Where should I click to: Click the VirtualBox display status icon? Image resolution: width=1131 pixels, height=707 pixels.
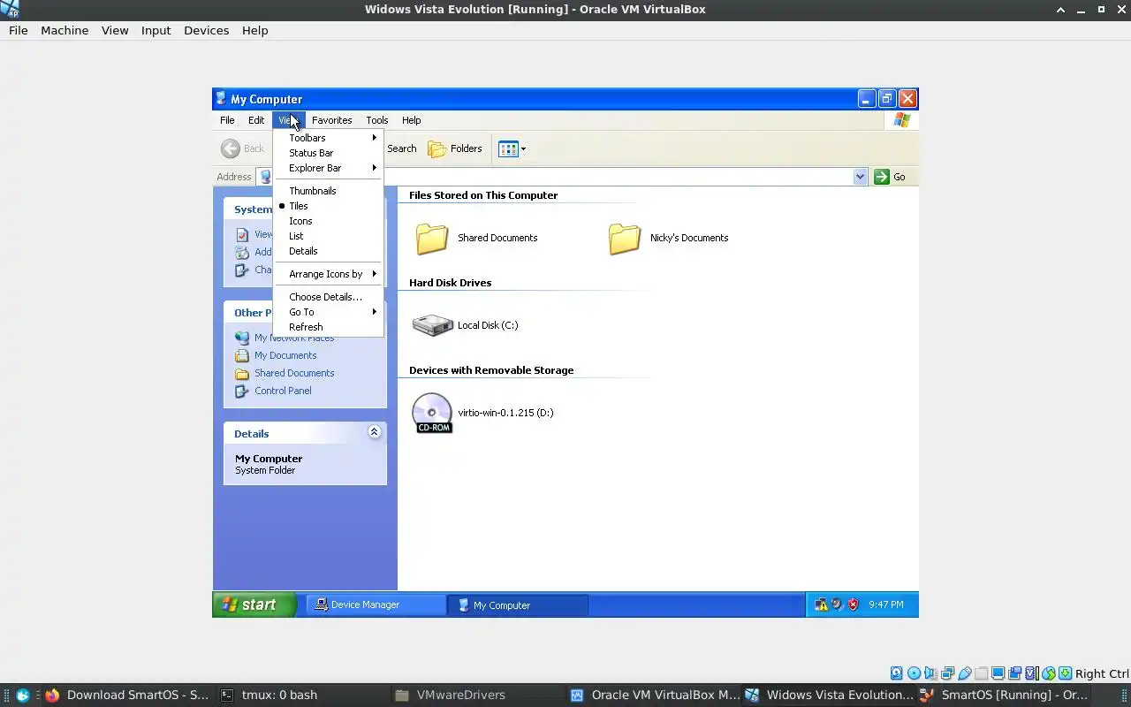pyautogui.click(x=998, y=673)
